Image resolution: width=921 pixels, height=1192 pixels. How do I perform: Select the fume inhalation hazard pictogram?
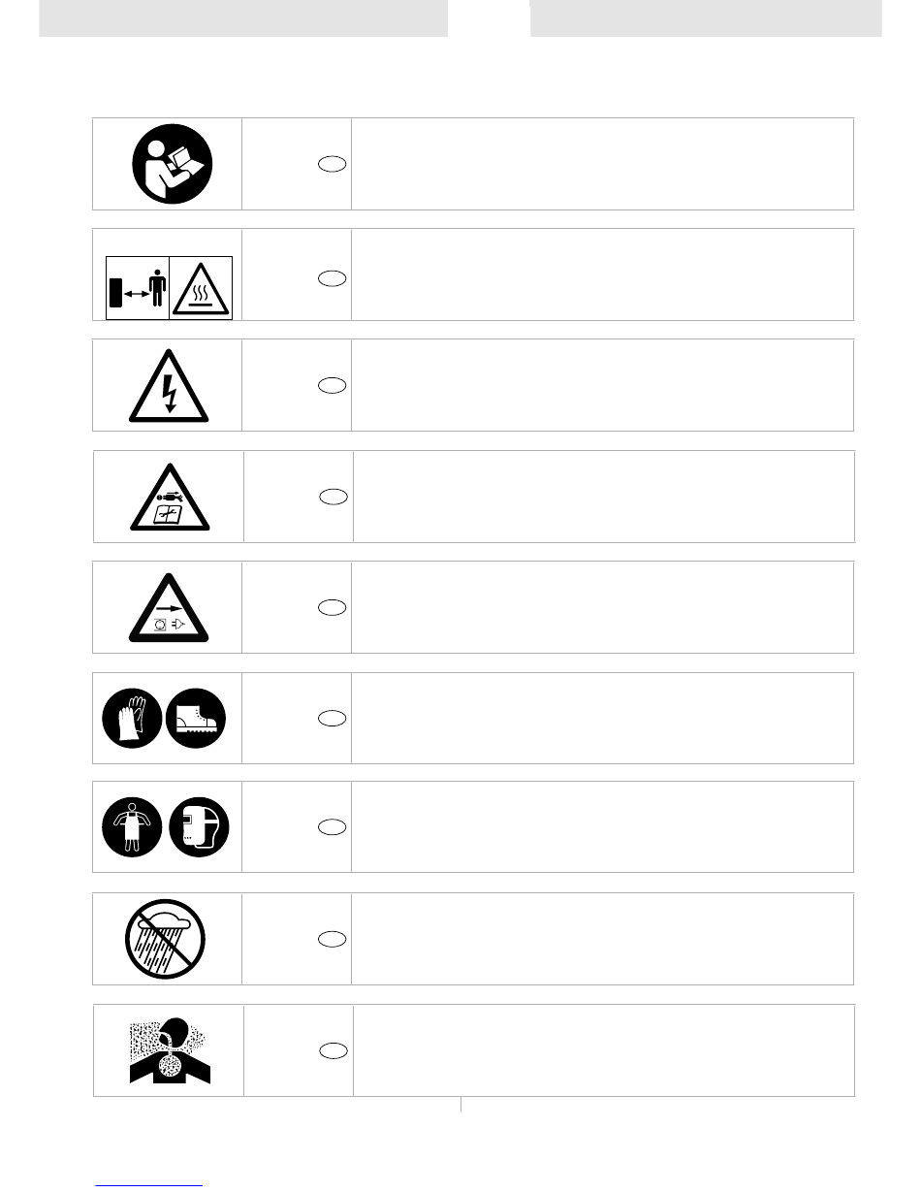pos(170,1048)
